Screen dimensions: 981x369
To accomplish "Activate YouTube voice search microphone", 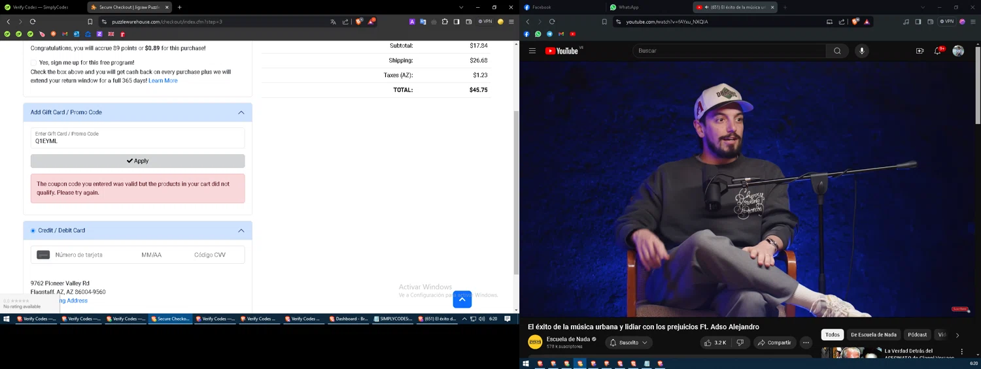I will pos(862,51).
